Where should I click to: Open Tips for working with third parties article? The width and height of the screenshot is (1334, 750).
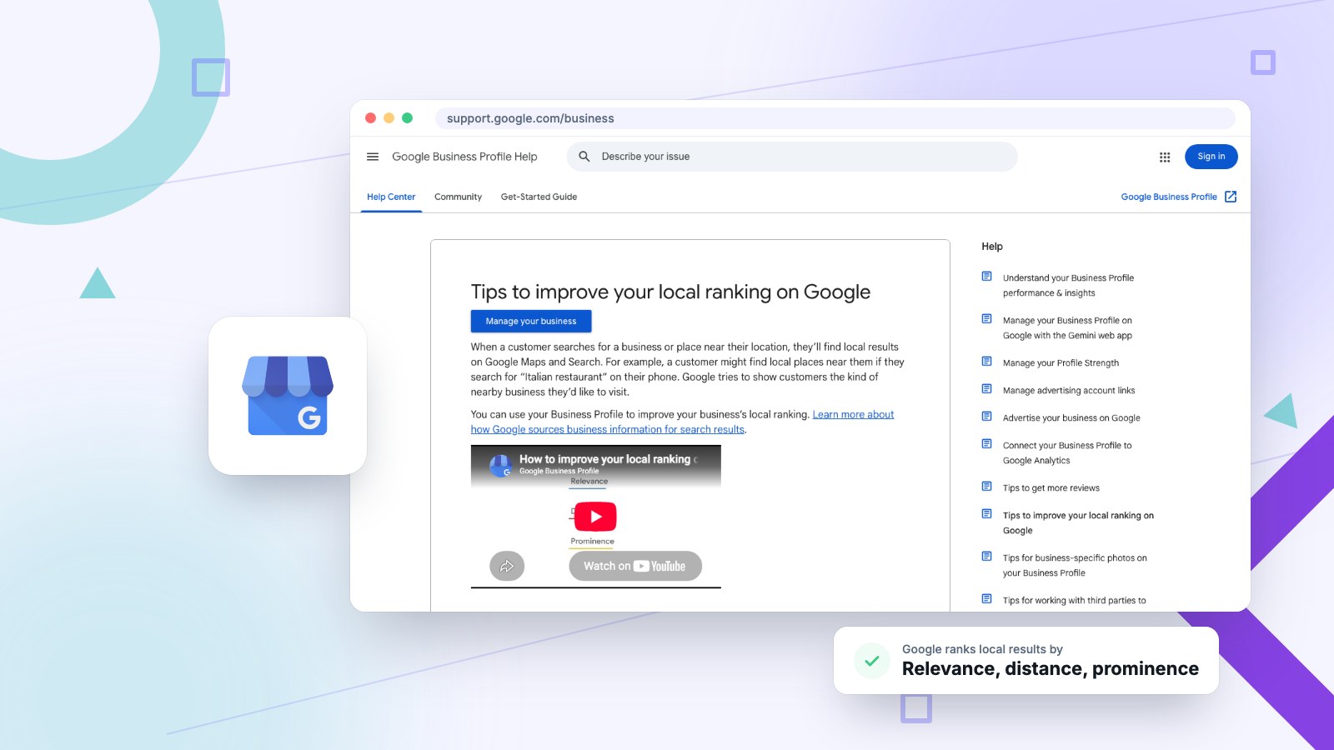click(1074, 601)
